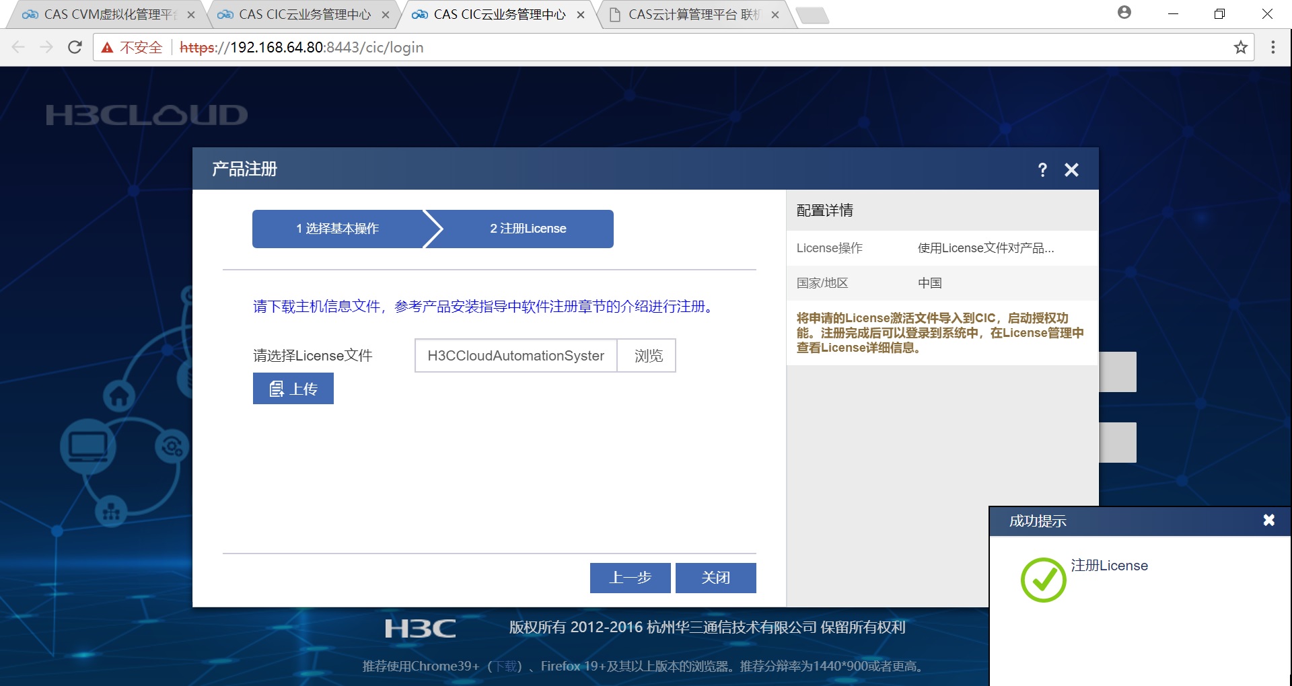Viewport: 1292px width, 686px height.
Task: Click the browser back arrow
Action: (x=18, y=47)
